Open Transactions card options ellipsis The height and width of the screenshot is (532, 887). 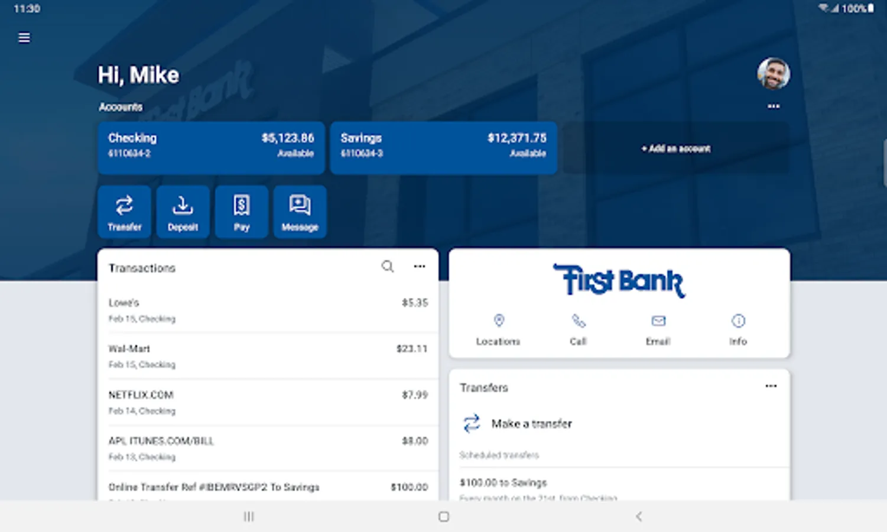click(420, 267)
